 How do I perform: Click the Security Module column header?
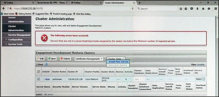61,87
